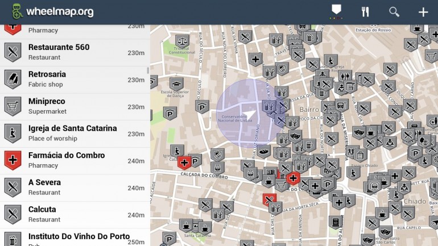Tap the bakery bread marker on map
438x246 pixels.
click(263, 152)
